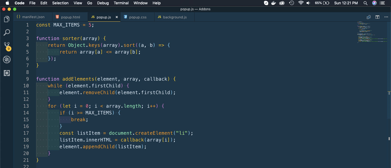Open the volume control in menu bar
Screen dimensions: 391x168
click(x=308, y=3)
